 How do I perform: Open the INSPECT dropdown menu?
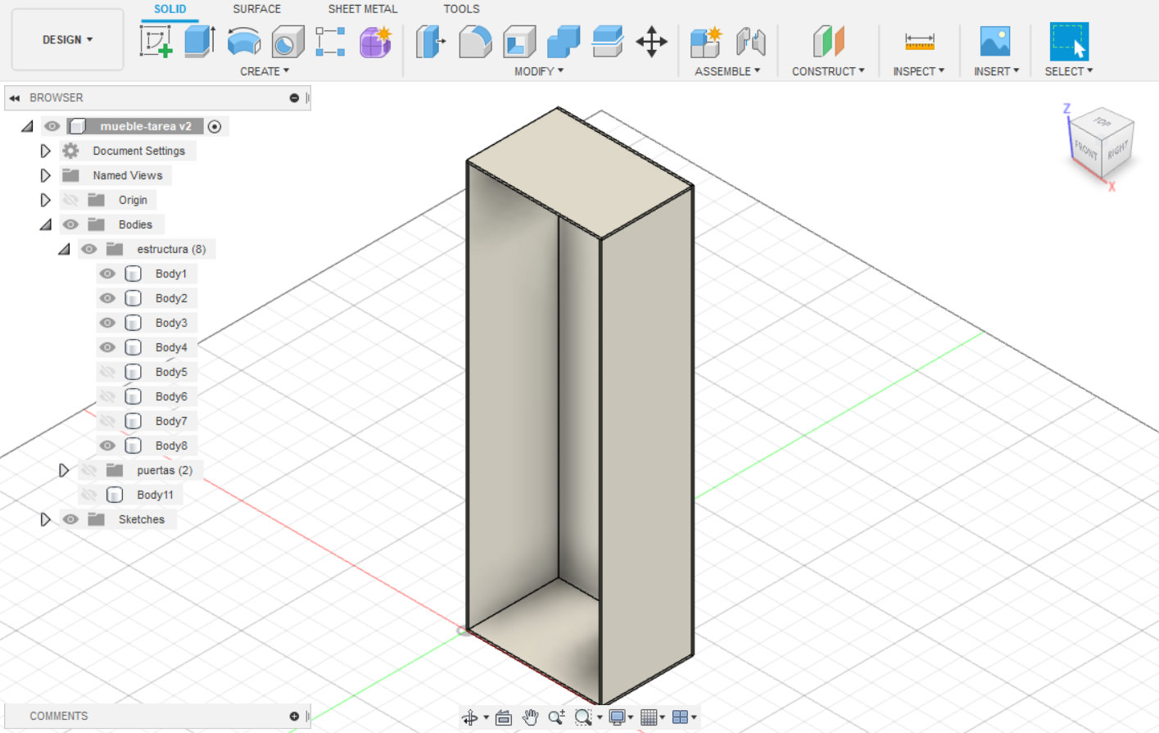[919, 71]
